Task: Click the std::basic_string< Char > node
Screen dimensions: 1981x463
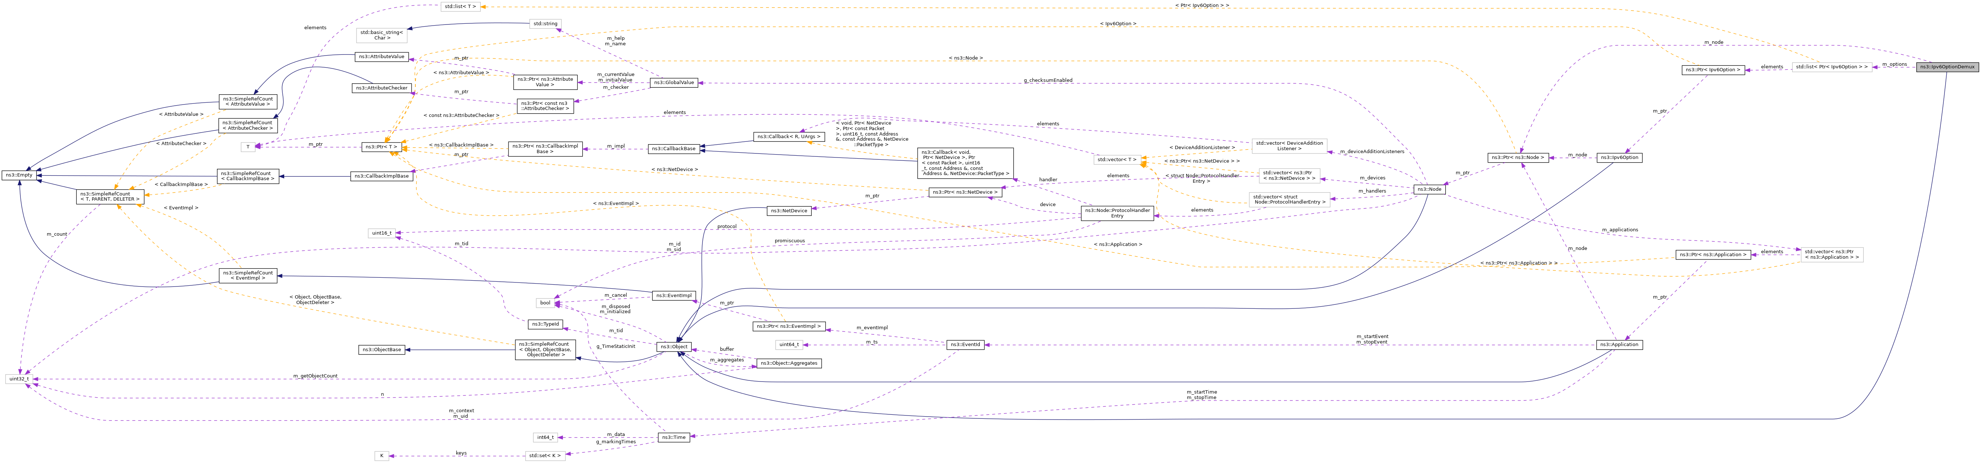Action: (381, 35)
